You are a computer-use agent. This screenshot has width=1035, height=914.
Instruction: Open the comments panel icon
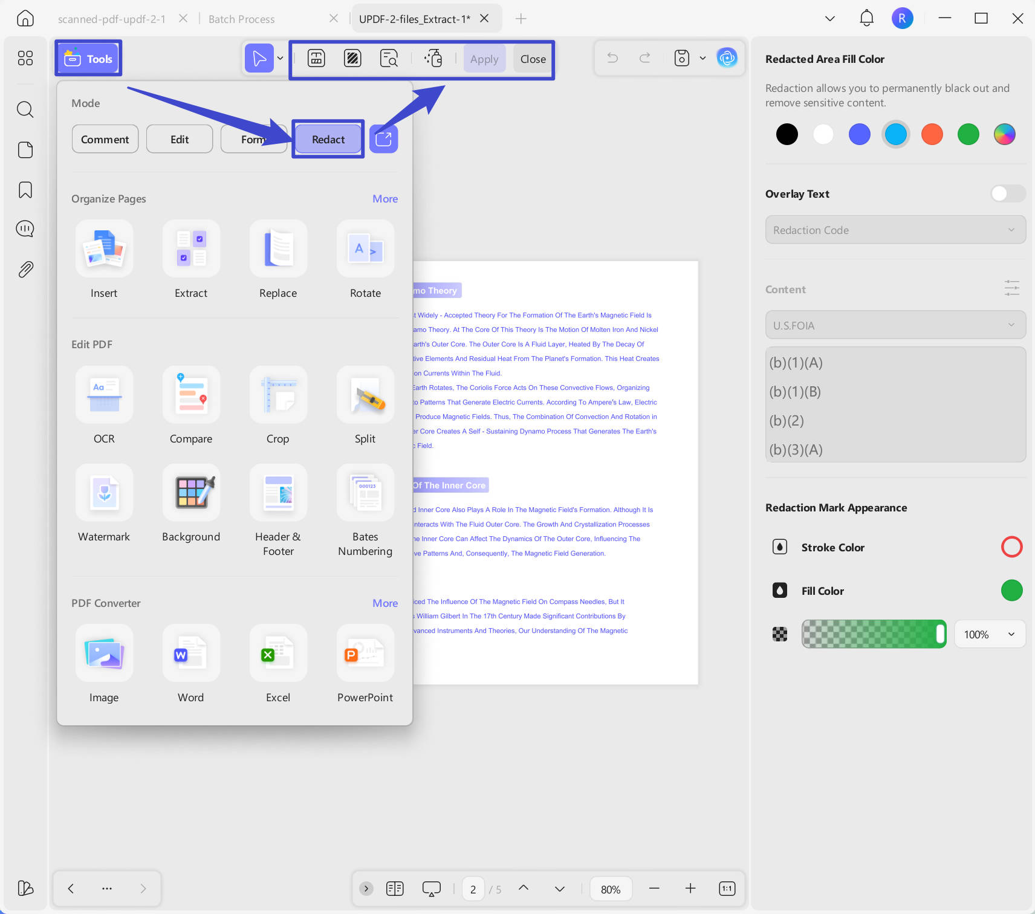(x=25, y=229)
